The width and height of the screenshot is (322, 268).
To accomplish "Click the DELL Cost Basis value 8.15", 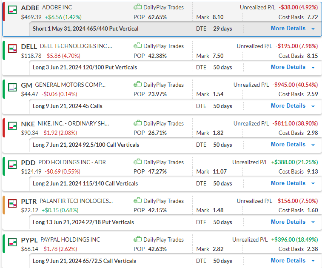I will pos(312,56).
